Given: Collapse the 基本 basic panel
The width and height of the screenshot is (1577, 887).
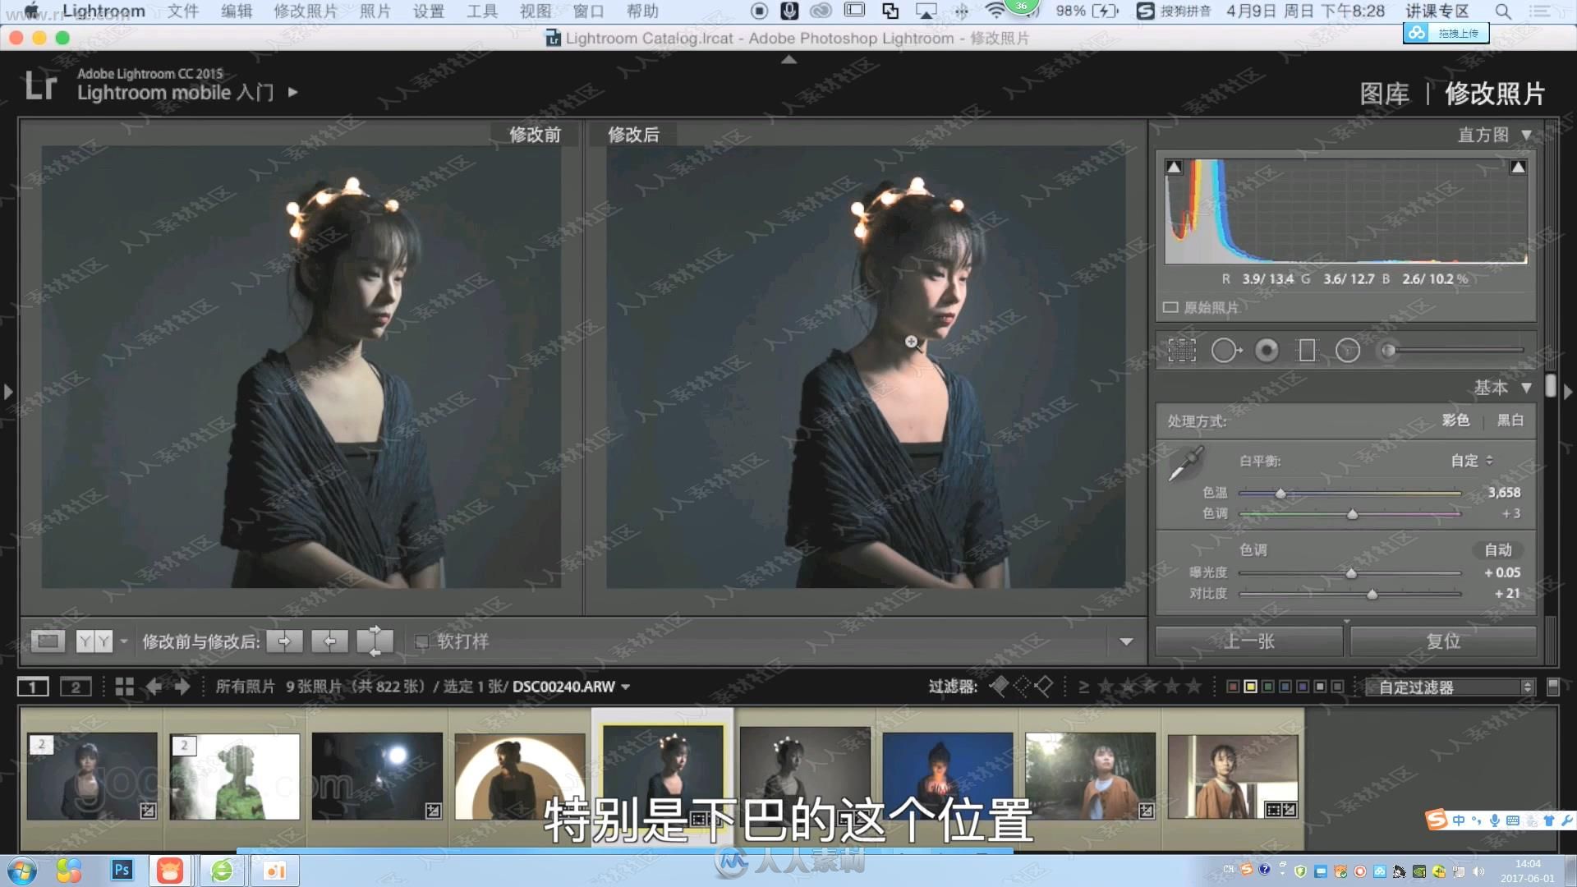Looking at the screenshot, I should [1526, 388].
